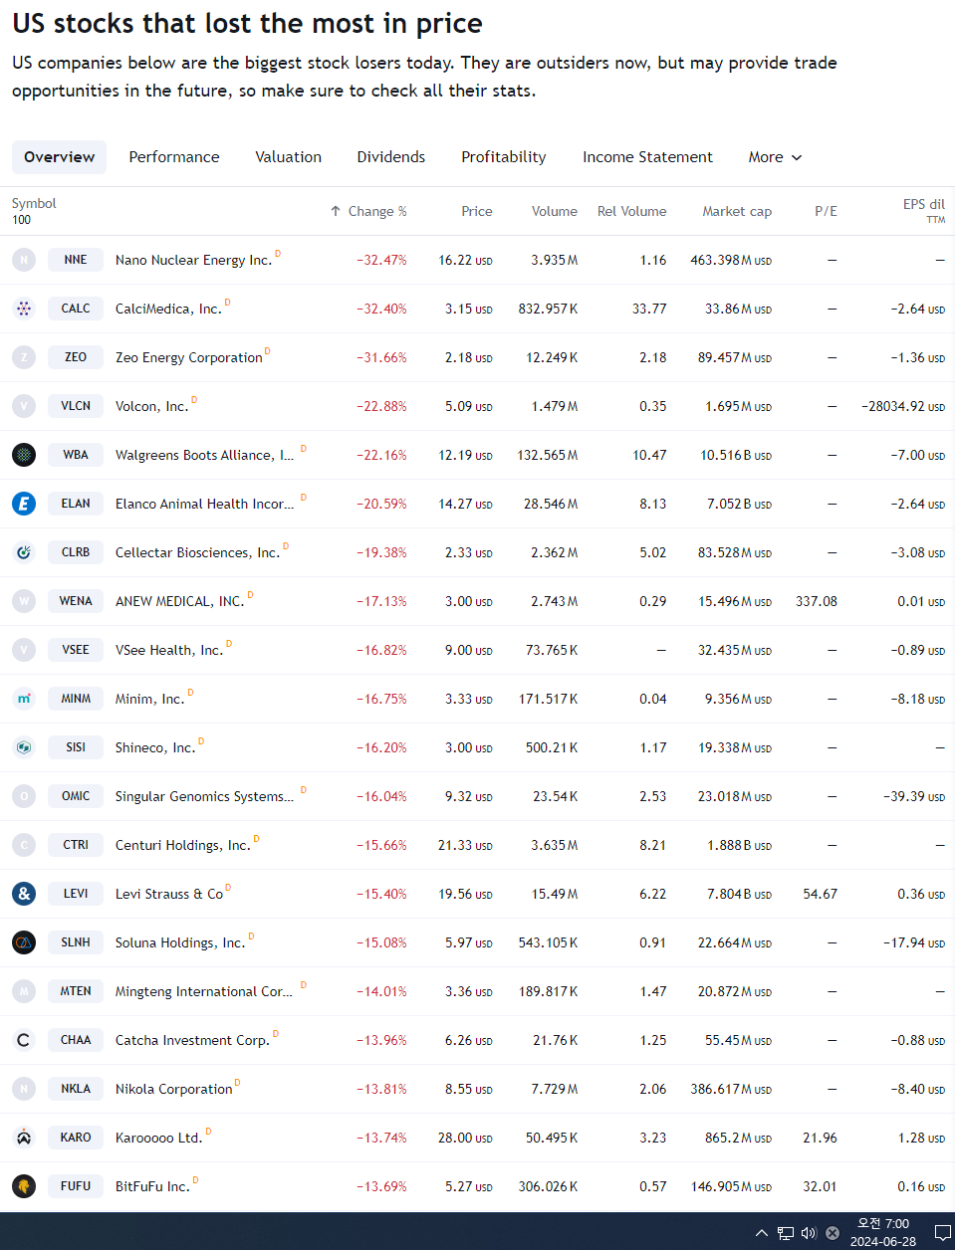
Task: Click the Catcha Investment logo icon
Action: tap(24, 1040)
